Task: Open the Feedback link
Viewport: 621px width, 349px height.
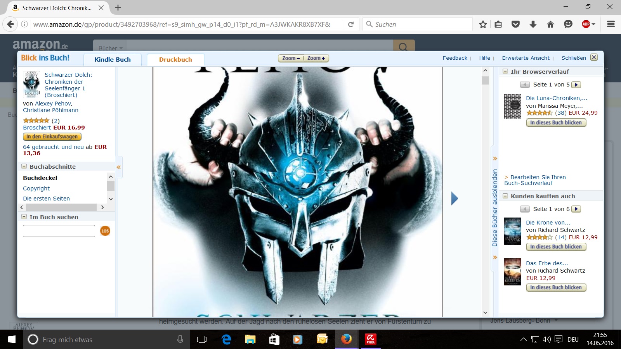Action: click(455, 58)
